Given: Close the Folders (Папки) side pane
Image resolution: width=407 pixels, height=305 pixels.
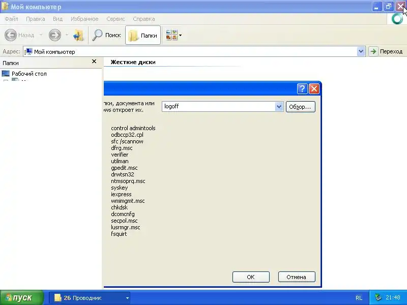Looking at the screenshot, I should [x=94, y=62].
